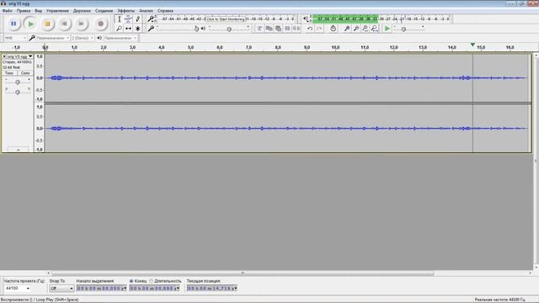Click Play-at-speed green arrow

click(387, 29)
